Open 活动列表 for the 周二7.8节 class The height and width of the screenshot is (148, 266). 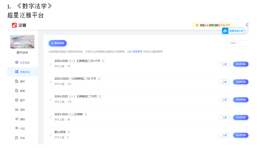[241, 100]
